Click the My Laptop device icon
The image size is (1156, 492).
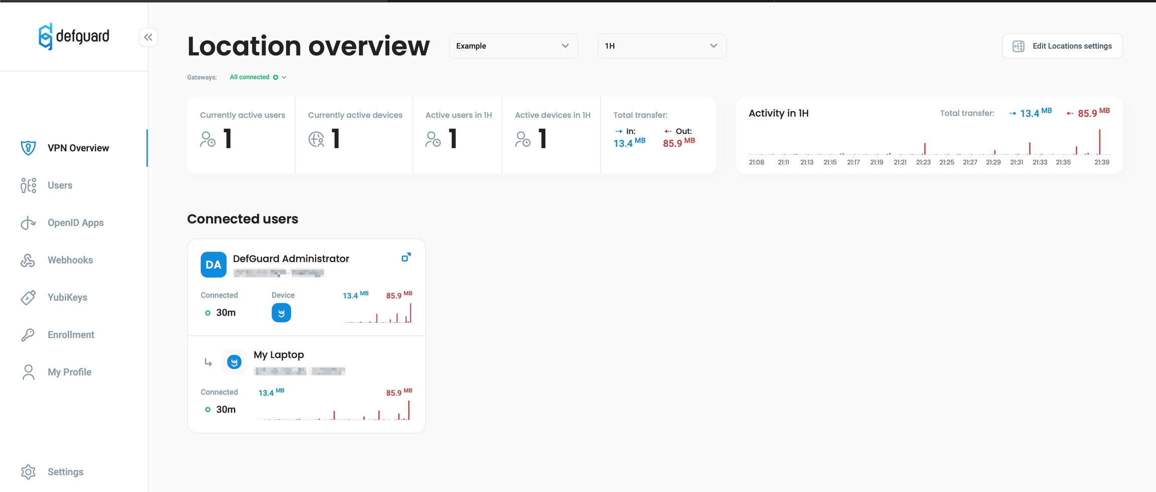pyautogui.click(x=234, y=362)
